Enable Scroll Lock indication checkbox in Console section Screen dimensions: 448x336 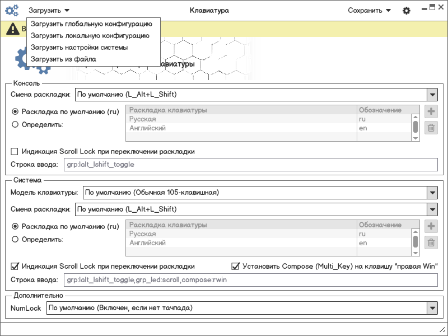(15, 152)
